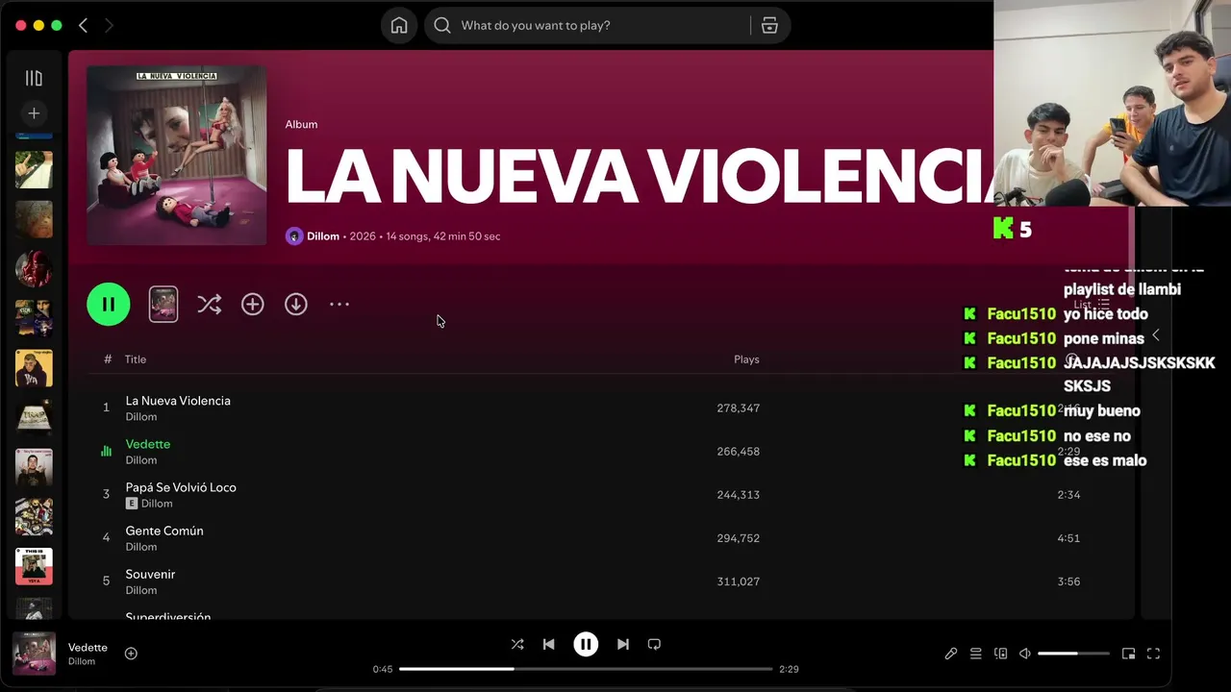Open the Vedette title in the player bar
The width and height of the screenshot is (1231, 692).
tap(88, 648)
